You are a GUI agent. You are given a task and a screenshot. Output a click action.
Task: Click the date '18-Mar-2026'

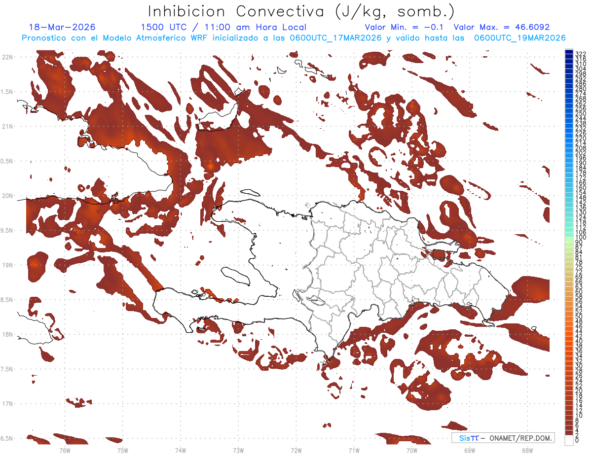point(62,27)
